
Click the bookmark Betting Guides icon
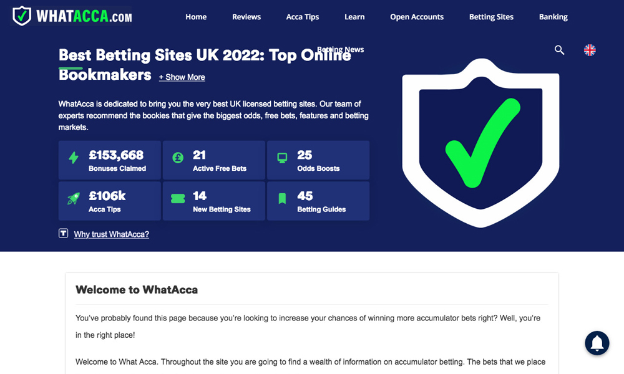(282, 199)
